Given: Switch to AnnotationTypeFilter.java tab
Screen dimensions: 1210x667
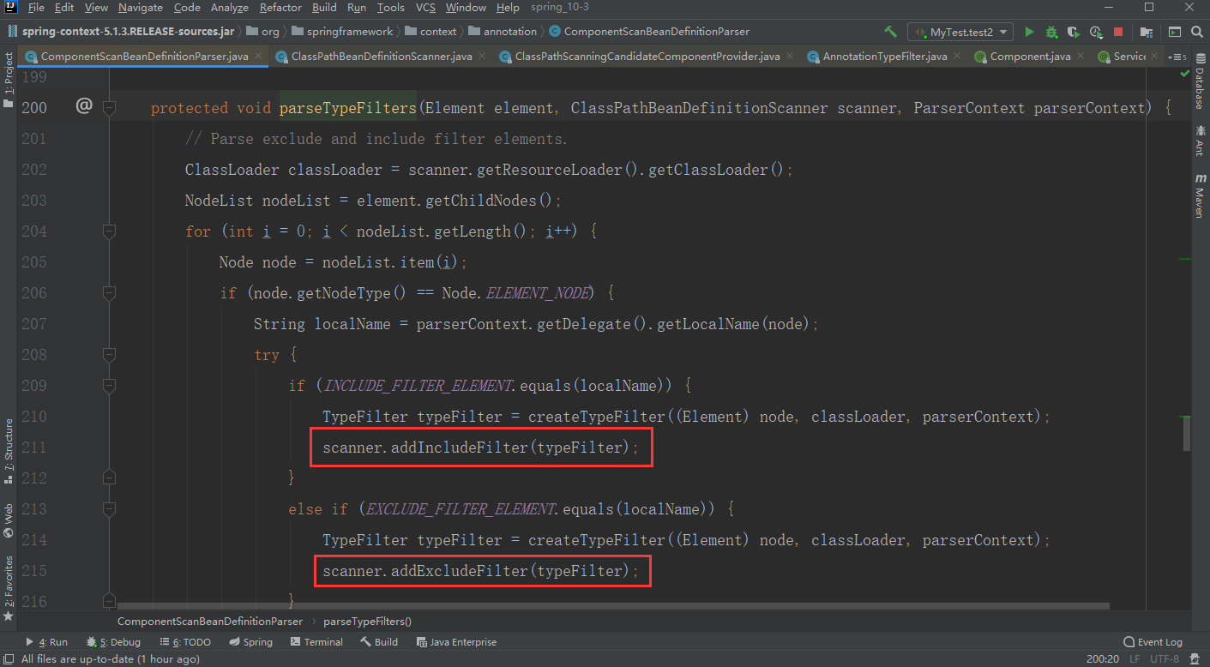Looking at the screenshot, I should tap(885, 57).
